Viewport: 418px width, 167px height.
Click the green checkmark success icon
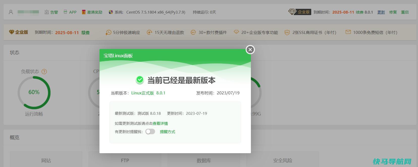tap(140, 80)
